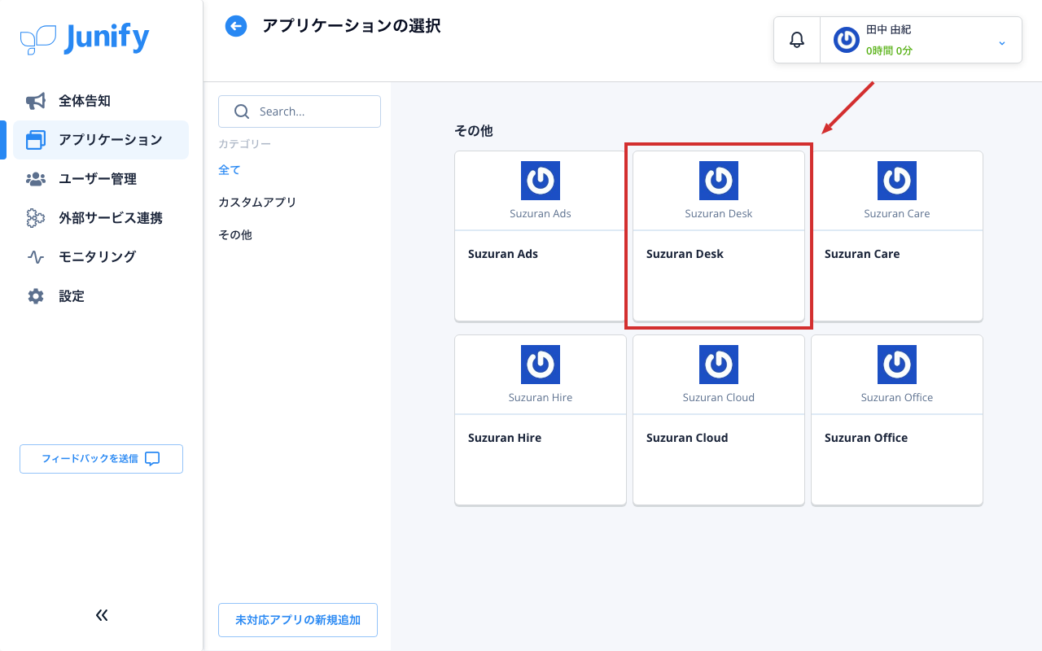Click the Suzuran Desk power logo
The width and height of the screenshot is (1042, 651).
coord(719,181)
